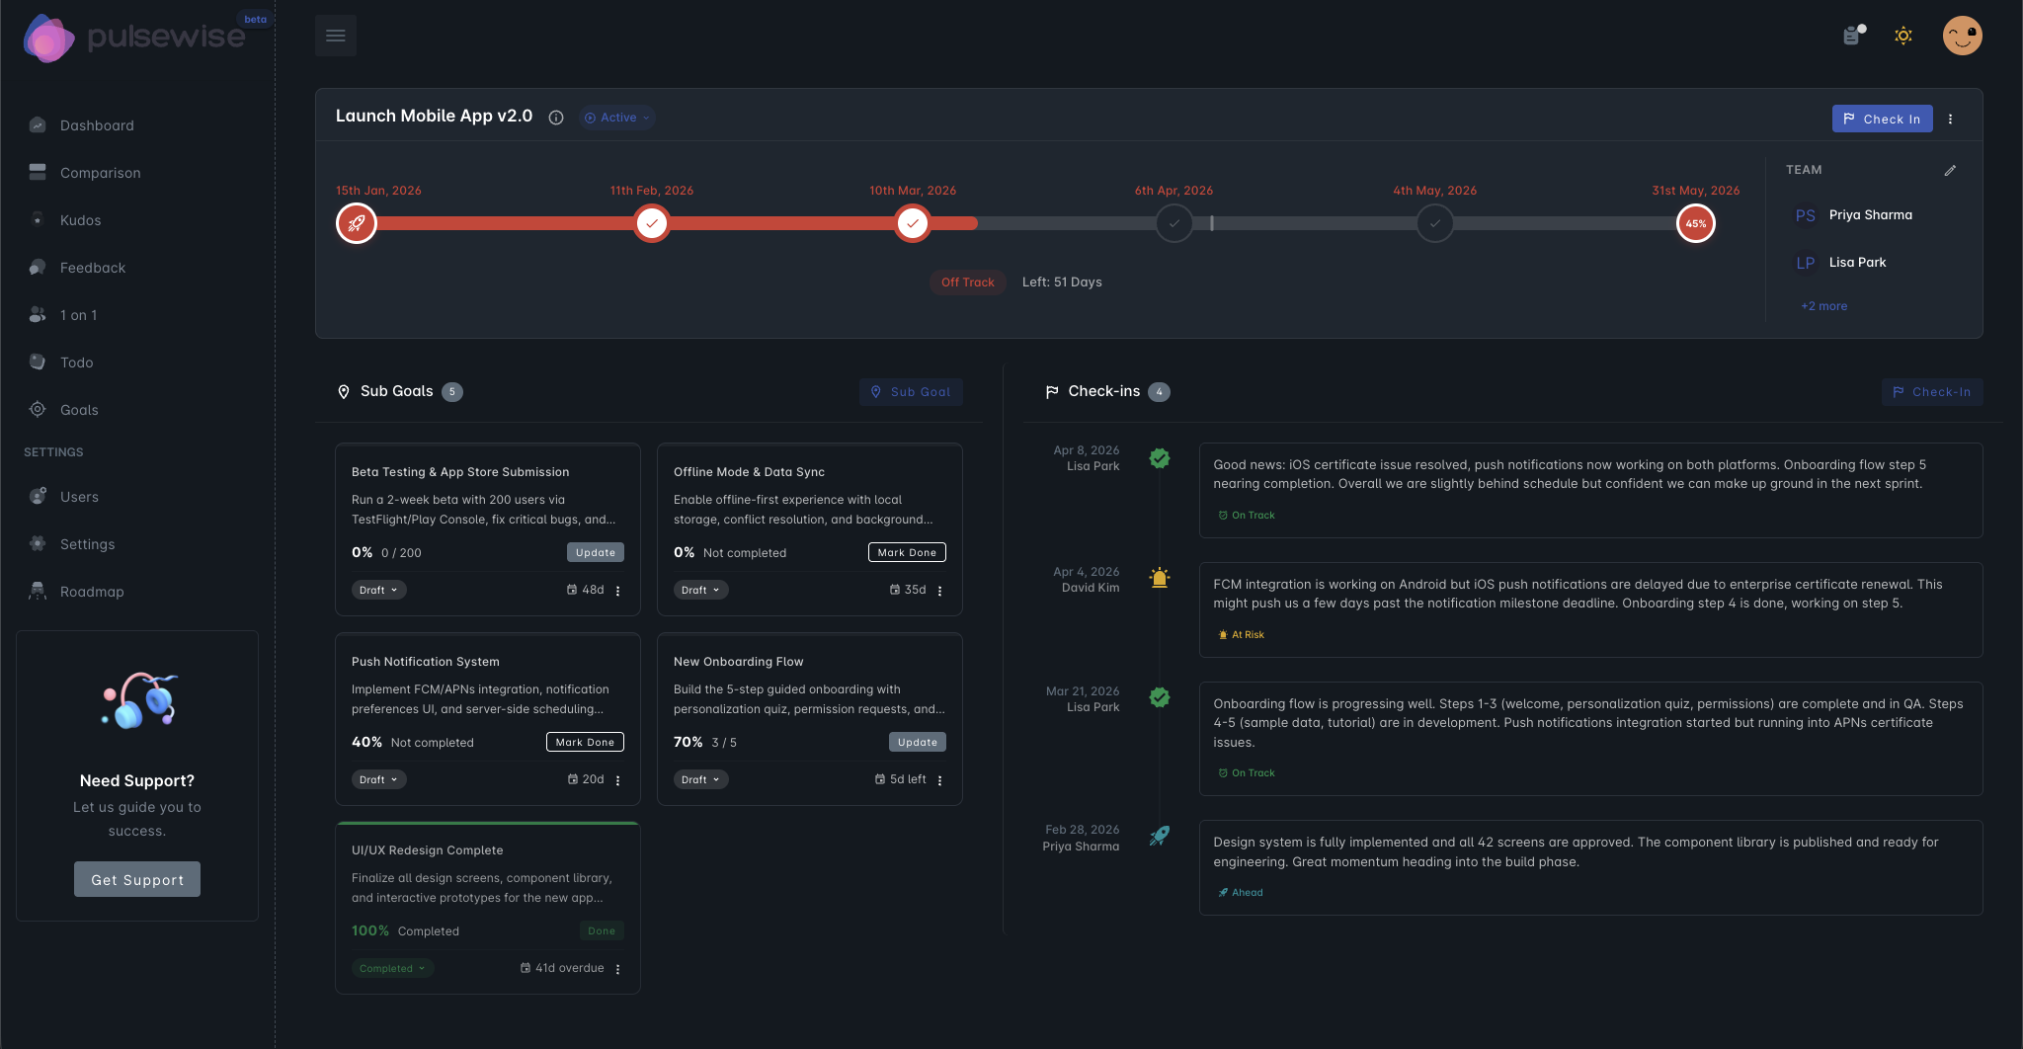Screen dimensions: 2023x1049
Task: Mark Done the Push Notification System goal
Action: coord(584,742)
